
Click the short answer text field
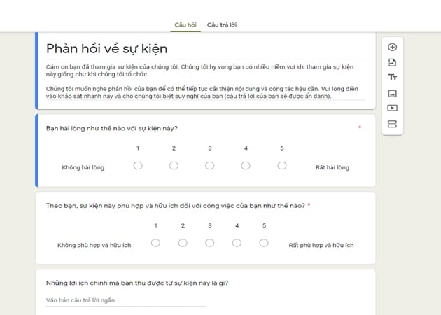[x=126, y=300]
